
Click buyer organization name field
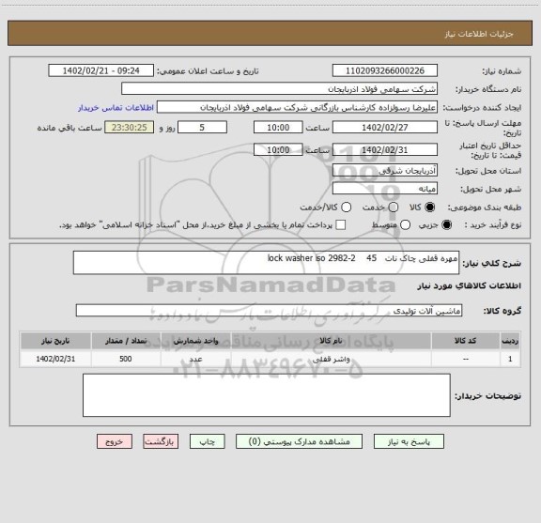[x=280, y=89]
